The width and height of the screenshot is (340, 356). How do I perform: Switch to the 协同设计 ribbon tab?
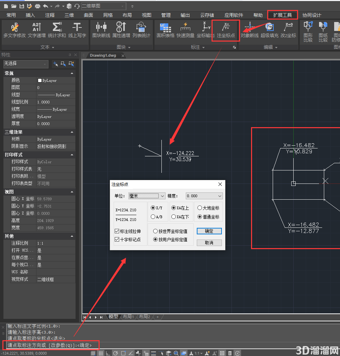[311, 15]
